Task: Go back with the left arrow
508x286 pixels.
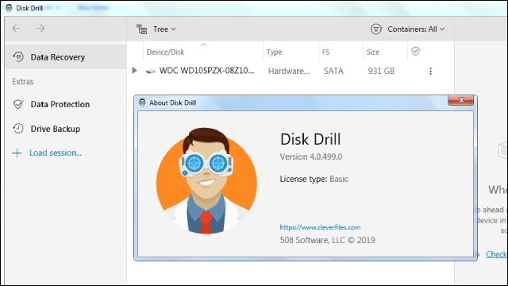Action: click(x=16, y=29)
